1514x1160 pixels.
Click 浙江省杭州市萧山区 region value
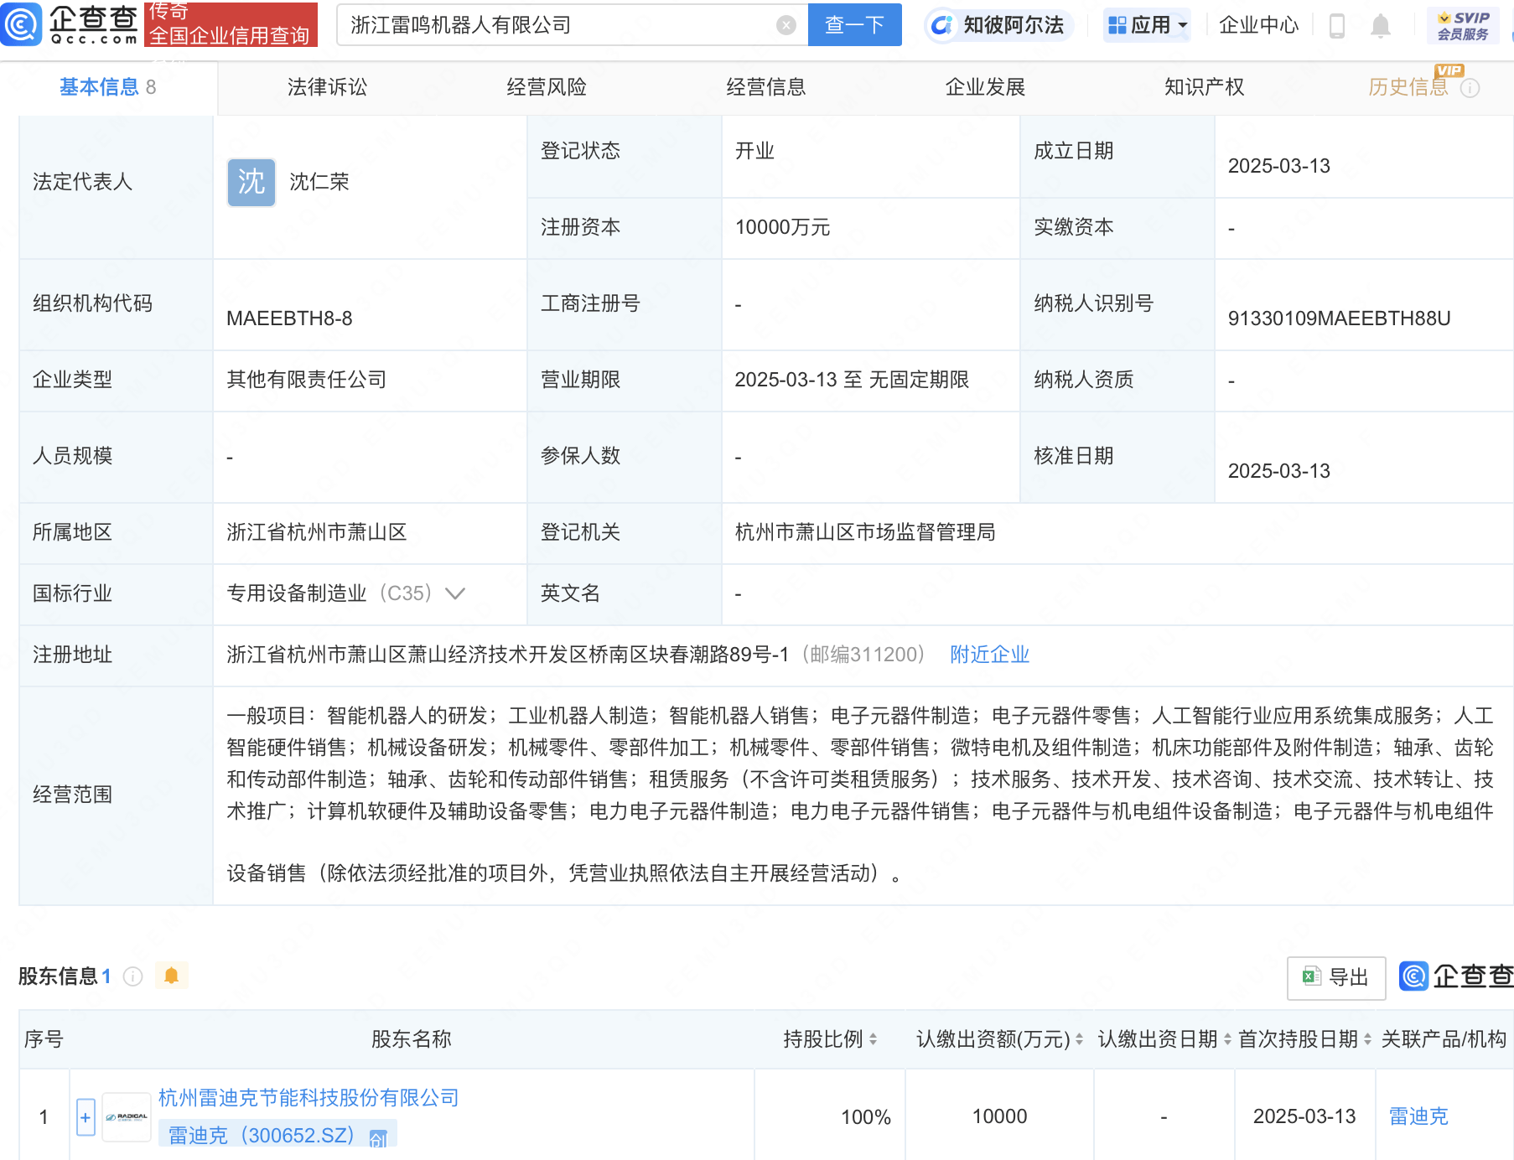coord(317,532)
